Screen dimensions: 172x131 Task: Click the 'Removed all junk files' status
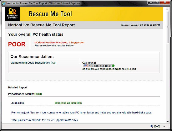point(68,103)
